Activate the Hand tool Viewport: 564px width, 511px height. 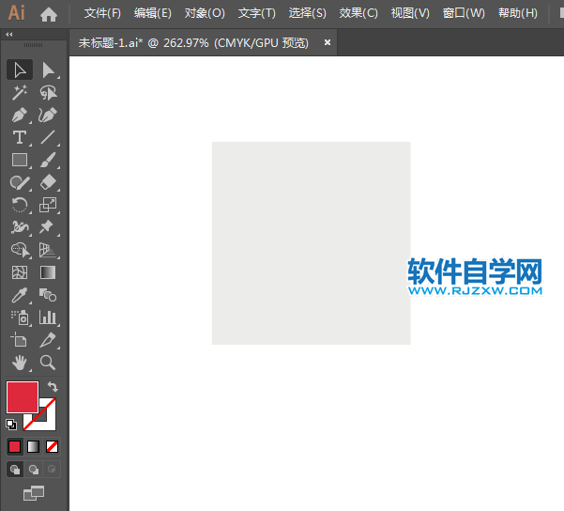click(x=20, y=363)
